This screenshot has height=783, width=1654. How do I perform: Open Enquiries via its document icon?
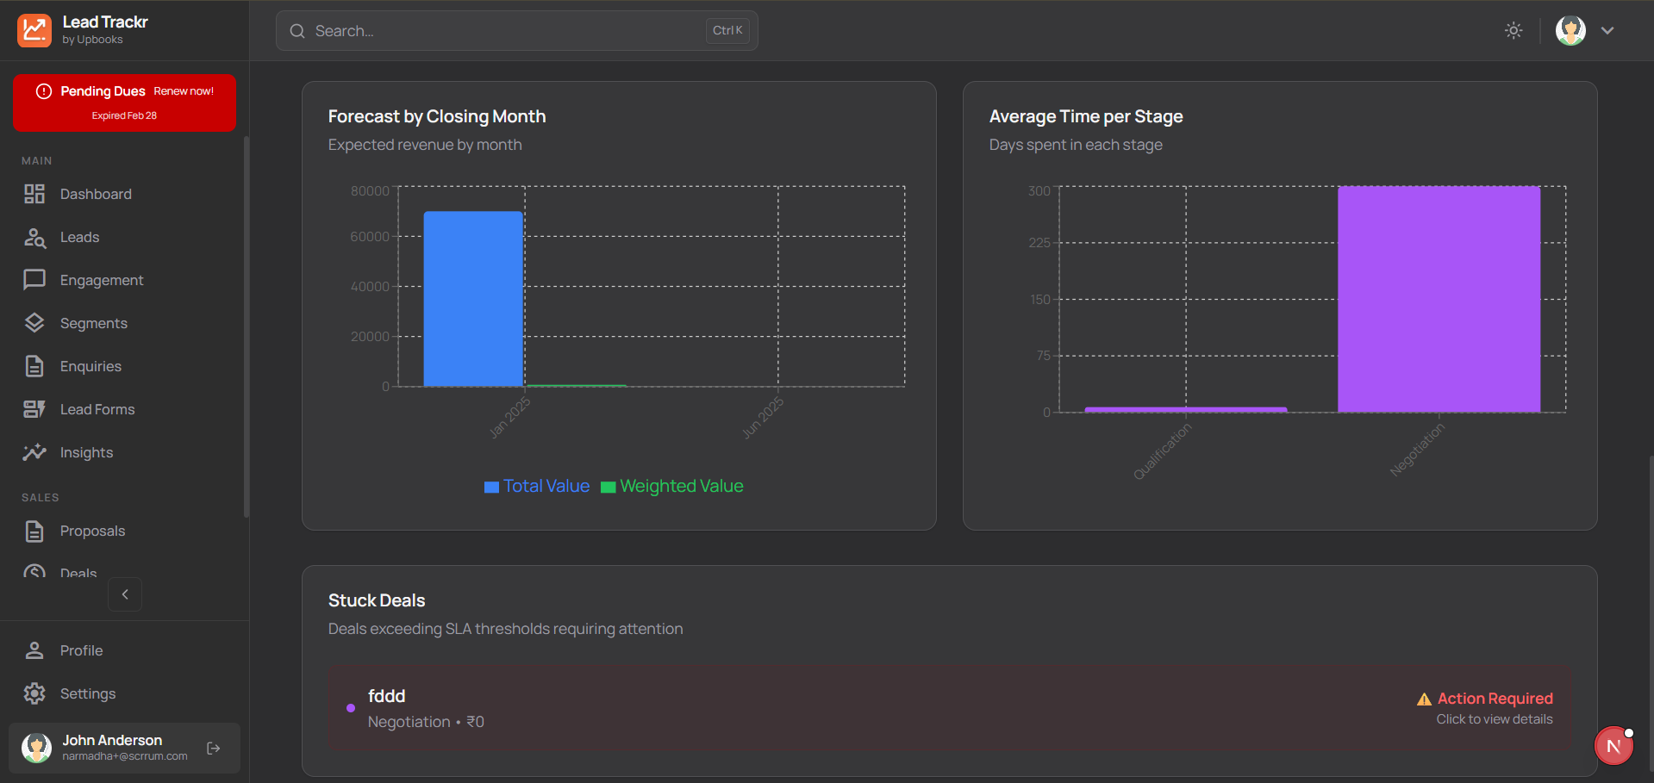tap(34, 366)
